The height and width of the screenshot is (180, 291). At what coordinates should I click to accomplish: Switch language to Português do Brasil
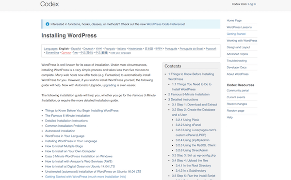[192, 49]
